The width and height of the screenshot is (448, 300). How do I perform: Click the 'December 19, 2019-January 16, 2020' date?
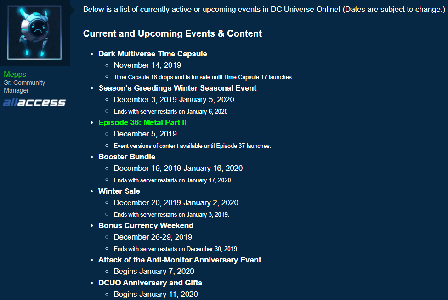click(178, 169)
